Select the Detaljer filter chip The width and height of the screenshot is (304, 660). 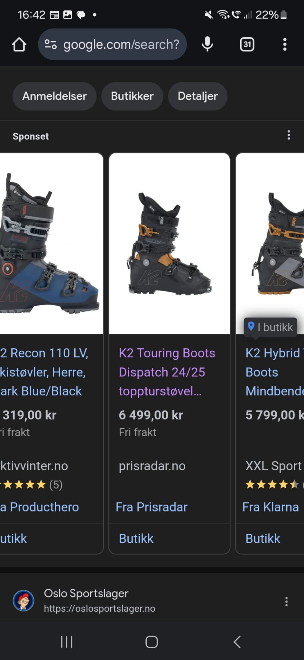point(198,96)
